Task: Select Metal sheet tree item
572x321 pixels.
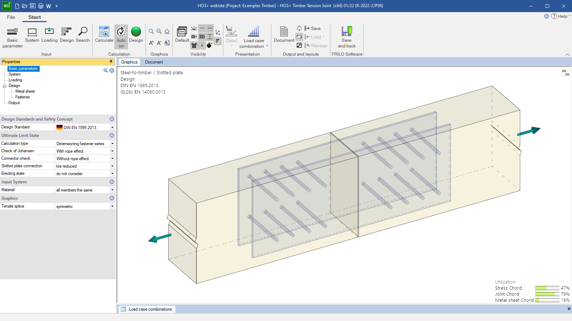Action: pos(25,91)
